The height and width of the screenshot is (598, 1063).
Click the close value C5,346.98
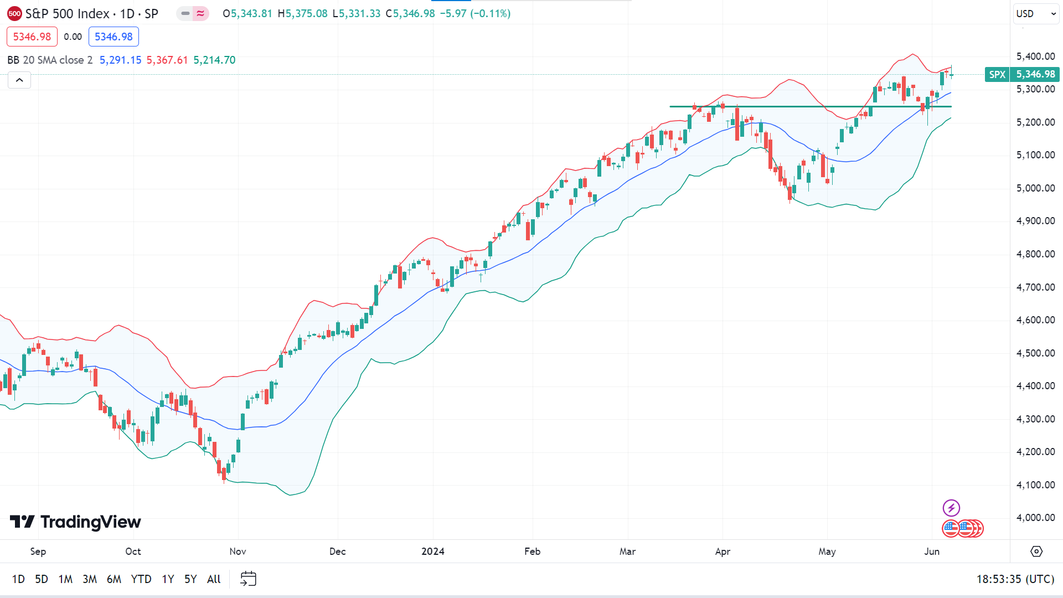click(x=410, y=14)
